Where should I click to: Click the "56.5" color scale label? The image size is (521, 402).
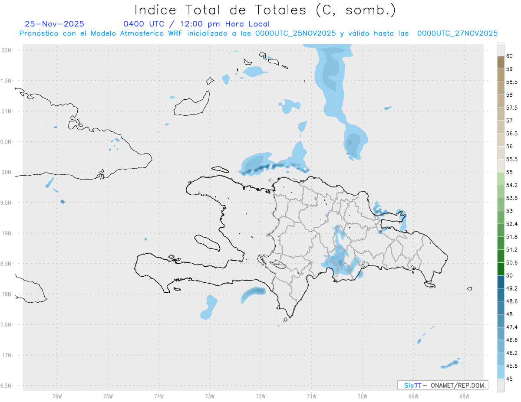click(512, 133)
